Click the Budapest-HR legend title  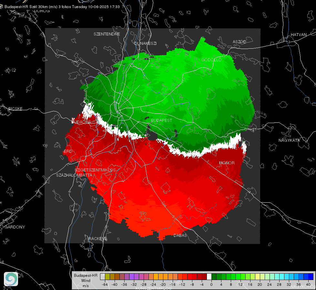coord(86,275)
